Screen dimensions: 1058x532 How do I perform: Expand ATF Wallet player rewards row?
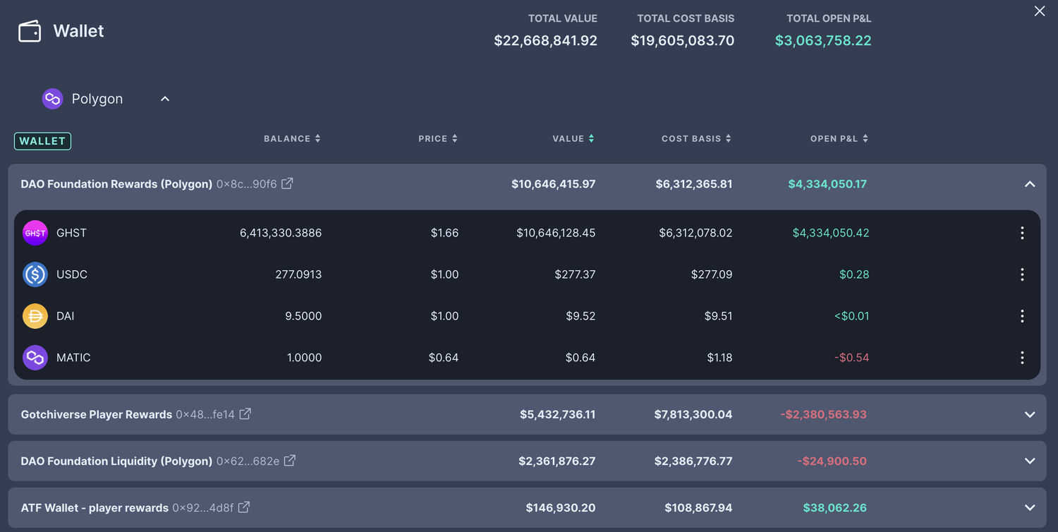point(1030,508)
